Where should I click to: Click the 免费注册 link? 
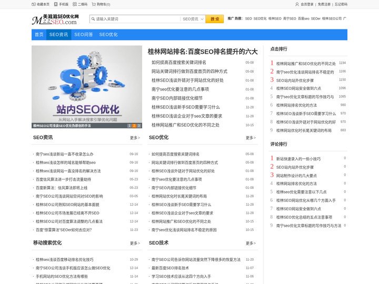point(324,4)
